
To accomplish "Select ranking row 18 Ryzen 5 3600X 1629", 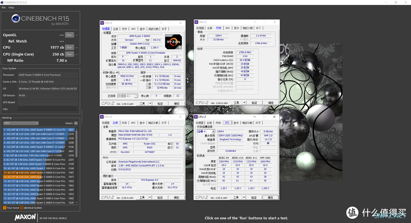I will (x=39, y=202).
